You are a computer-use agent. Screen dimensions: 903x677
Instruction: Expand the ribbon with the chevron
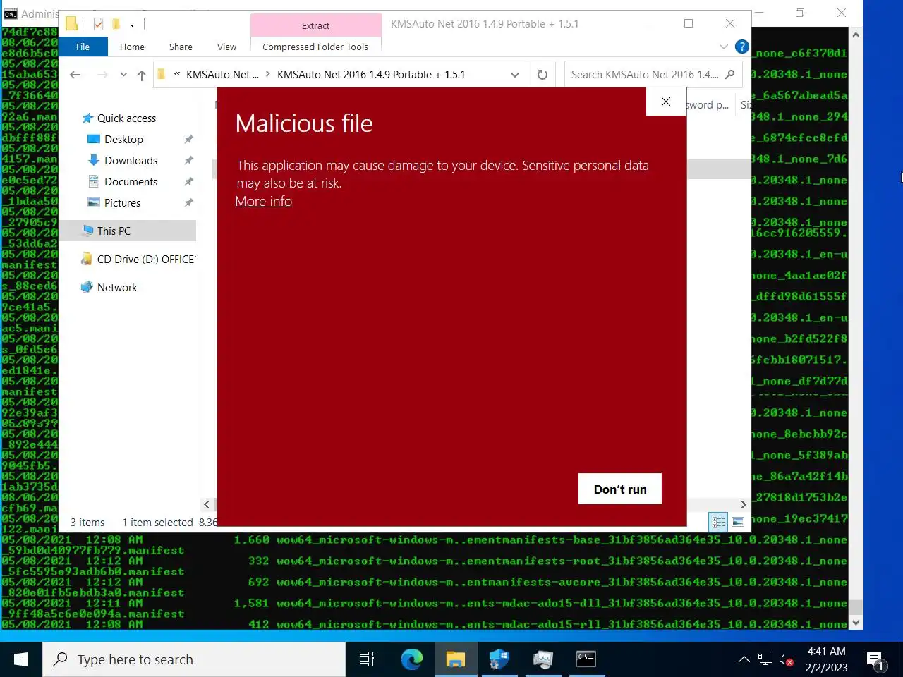click(723, 47)
